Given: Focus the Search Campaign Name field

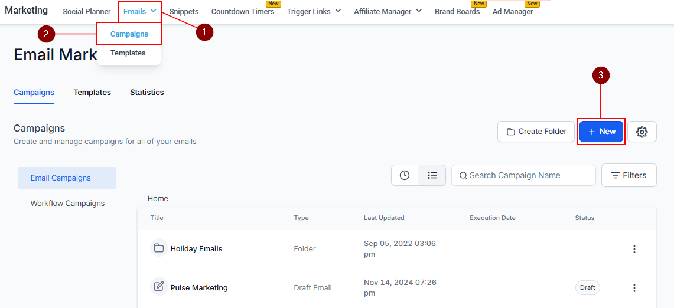Looking at the screenshot, I should point(523,175).
